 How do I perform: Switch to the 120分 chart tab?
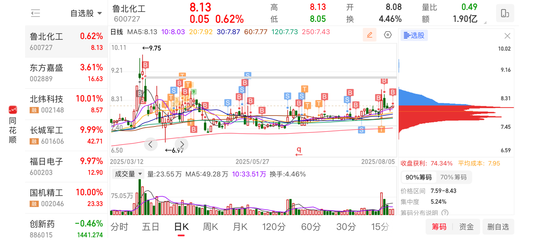[274, 227]
